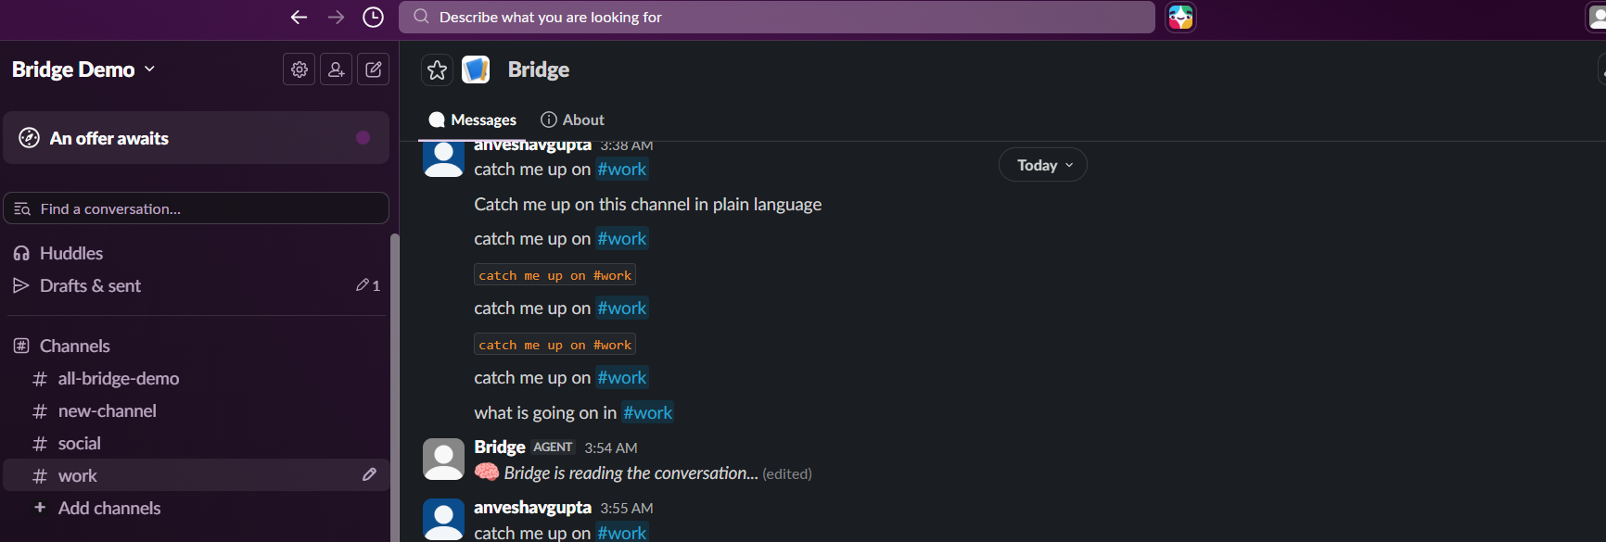Click 'Catch me up on this channel in plain language'

647,204
